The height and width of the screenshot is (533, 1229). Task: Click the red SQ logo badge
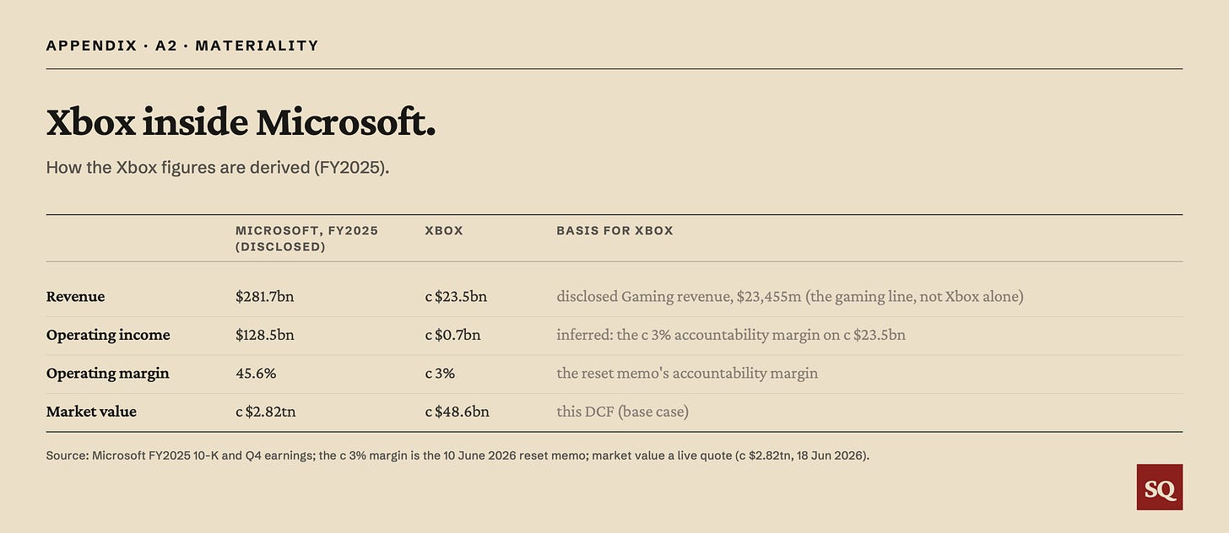[x=1160, y=487]
